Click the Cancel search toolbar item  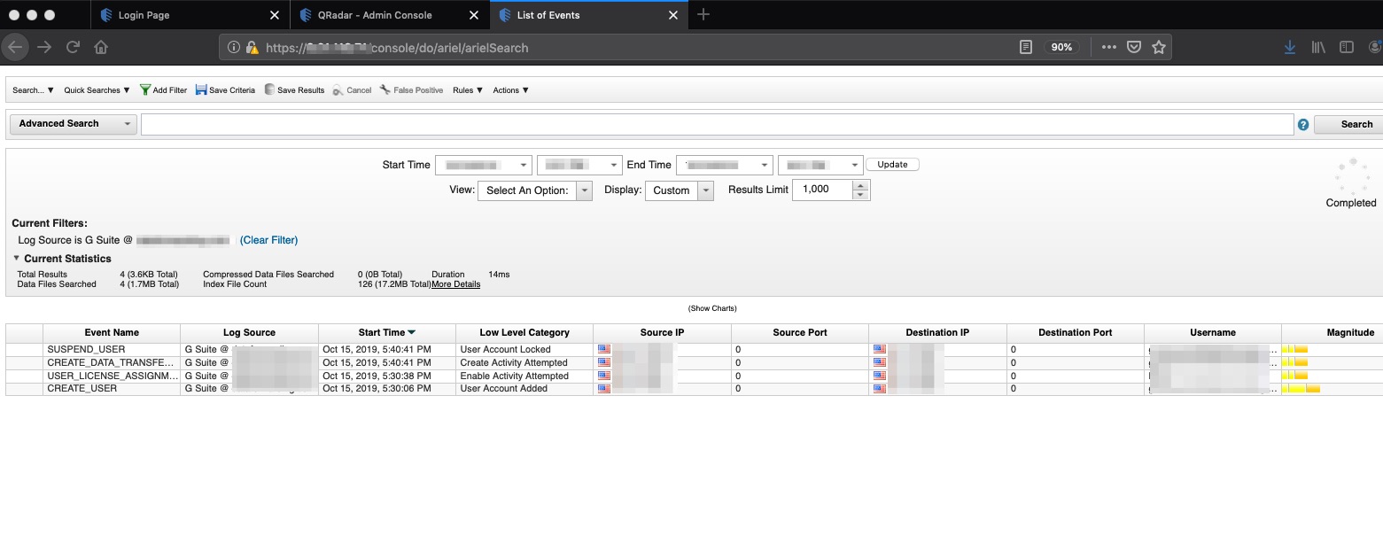352,90
